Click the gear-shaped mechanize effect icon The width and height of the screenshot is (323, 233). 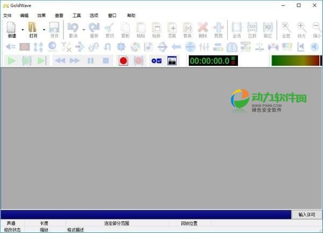tap(121, 47)
